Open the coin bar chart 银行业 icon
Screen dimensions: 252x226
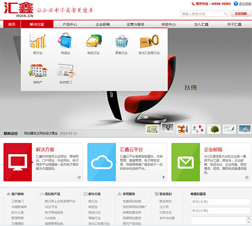point(38,41)
